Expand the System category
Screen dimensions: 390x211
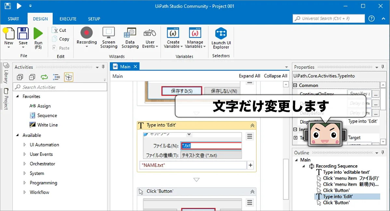[24, 173]
